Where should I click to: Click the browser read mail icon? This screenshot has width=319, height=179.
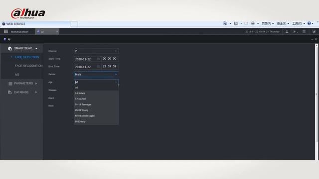246,23
